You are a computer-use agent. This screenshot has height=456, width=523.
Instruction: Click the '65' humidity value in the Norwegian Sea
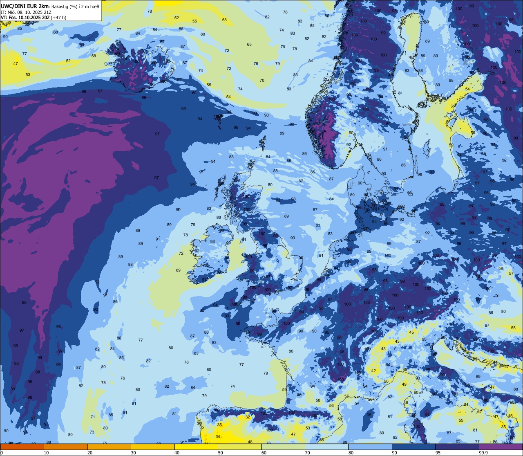pyautogui.click(x=249, y=45)
